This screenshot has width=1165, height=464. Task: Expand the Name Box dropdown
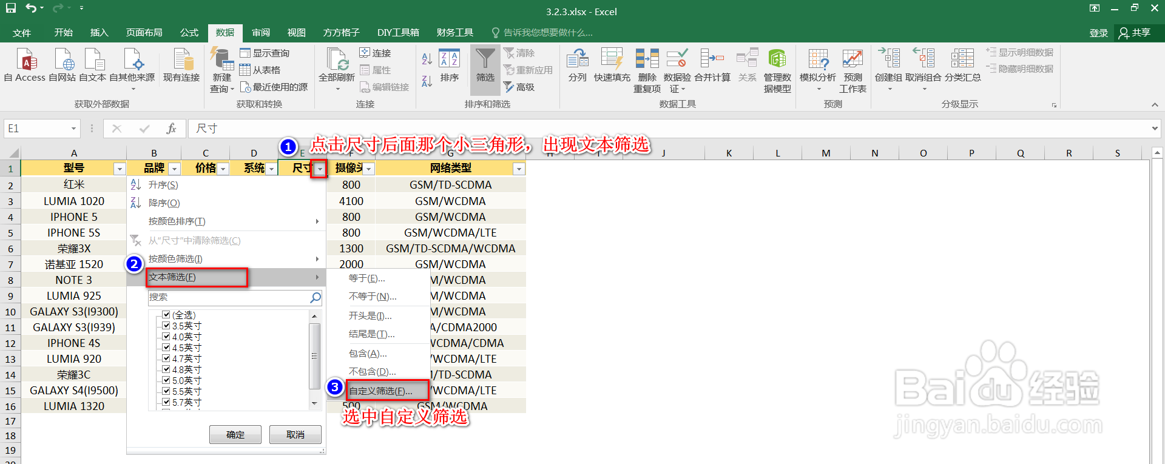tap(73, 129)
